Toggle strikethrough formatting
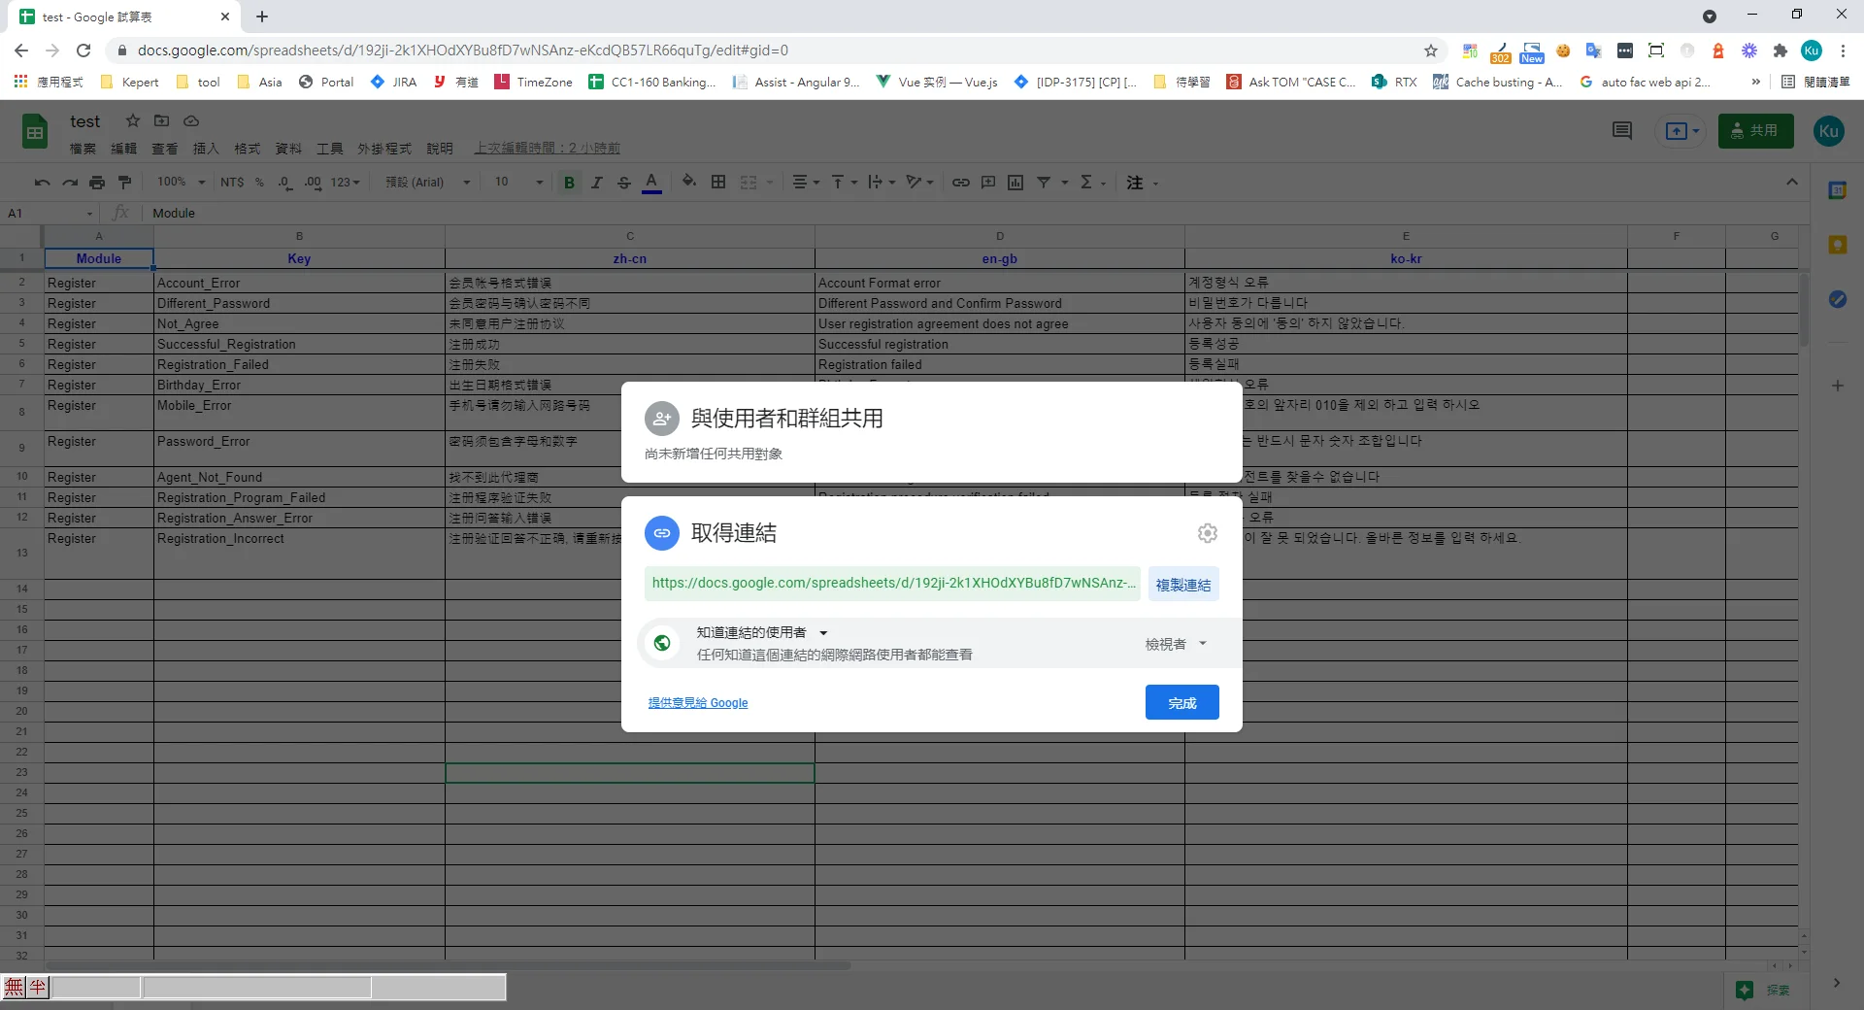Viewport: 1864px width, 1010px height. coord(623,183)
